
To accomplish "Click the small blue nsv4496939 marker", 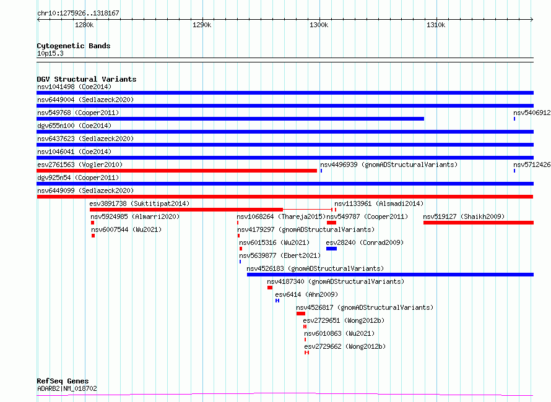I will [321, 171].
